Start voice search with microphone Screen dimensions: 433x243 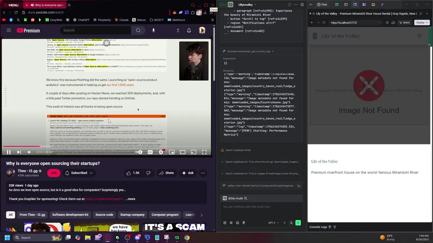coord(154,30)
